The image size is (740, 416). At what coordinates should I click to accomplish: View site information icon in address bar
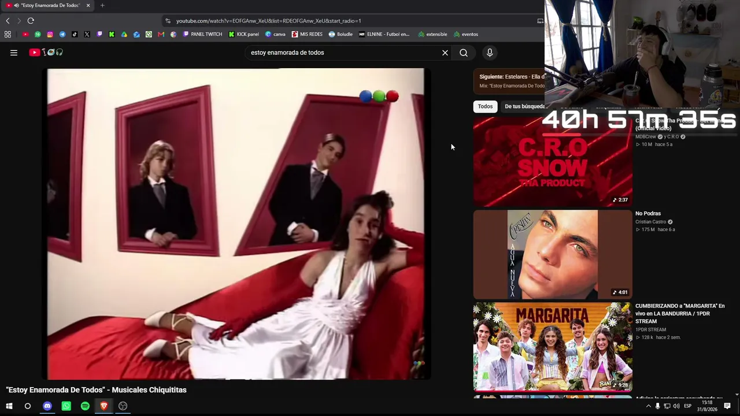(168, 21)
